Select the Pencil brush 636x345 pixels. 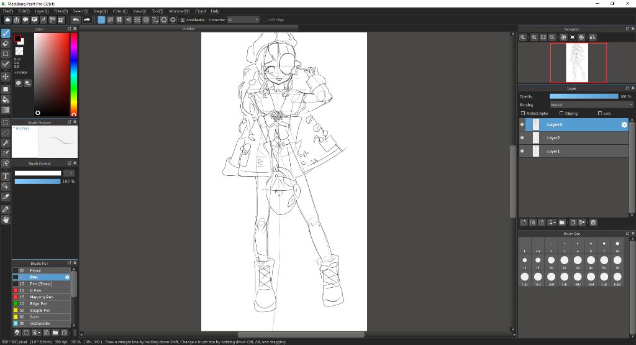(x=42, y=270)
